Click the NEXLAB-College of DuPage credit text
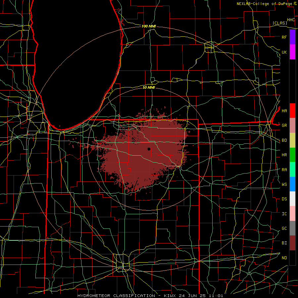Image resolution: width=298 pixels, height=298 pixels. (264, 4)
